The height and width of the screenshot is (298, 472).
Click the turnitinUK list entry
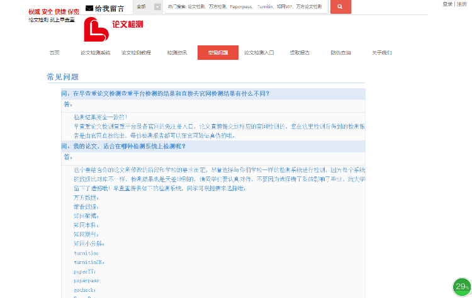coord(89,262)
